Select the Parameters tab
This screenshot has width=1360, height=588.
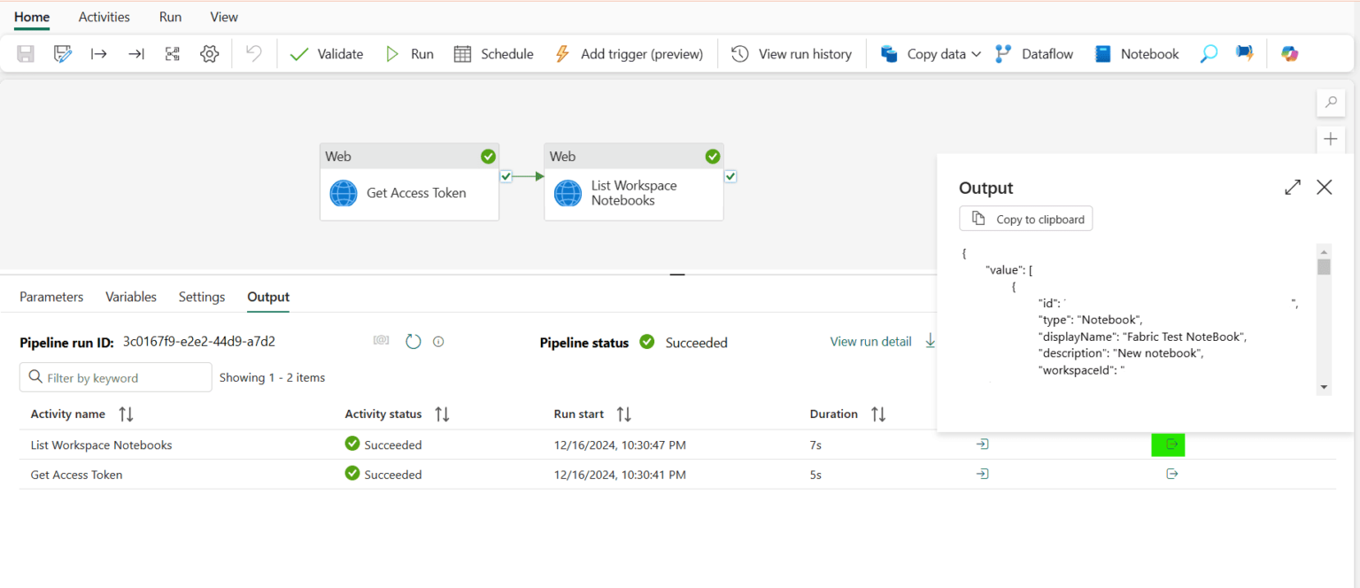[51, 297]
